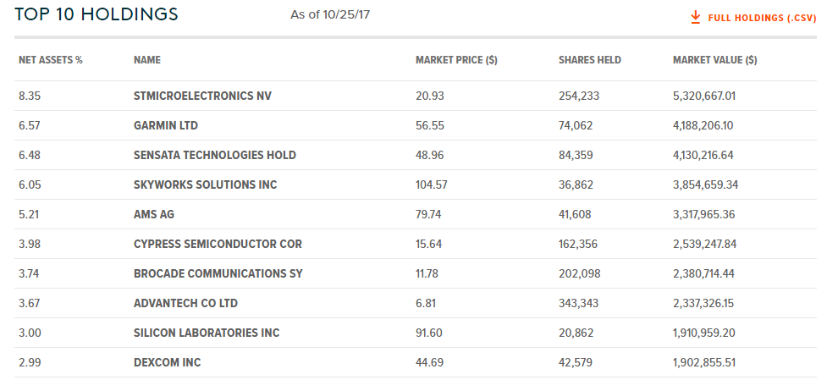This screenshot has height=380, width=827.
Task: Click Silicon Laboratories Inc name
Action: pos(207,333)
